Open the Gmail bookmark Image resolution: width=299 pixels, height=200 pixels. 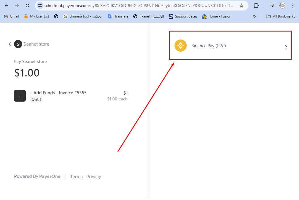coord(11,16)
